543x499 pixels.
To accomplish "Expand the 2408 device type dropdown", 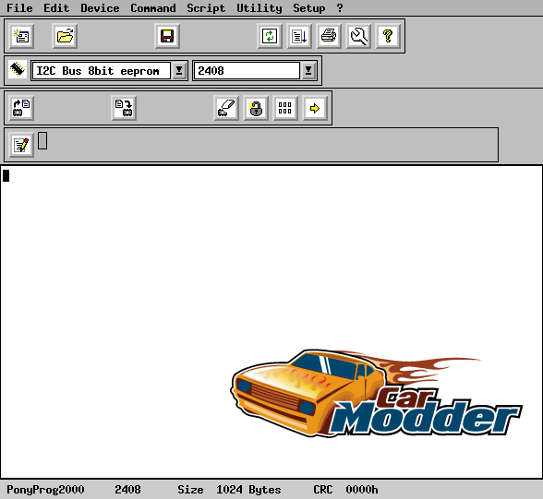I will coord(308,71).
